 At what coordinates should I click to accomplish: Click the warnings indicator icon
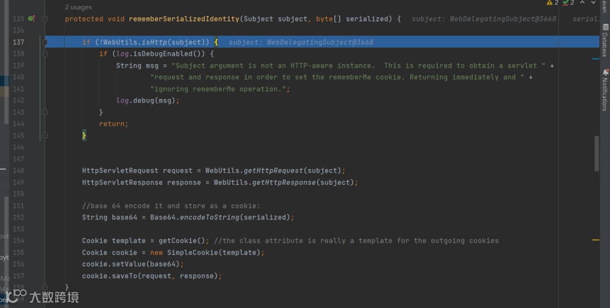pyautogui.click(x=549, y=3)
